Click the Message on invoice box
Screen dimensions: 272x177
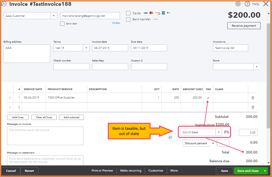45,136
